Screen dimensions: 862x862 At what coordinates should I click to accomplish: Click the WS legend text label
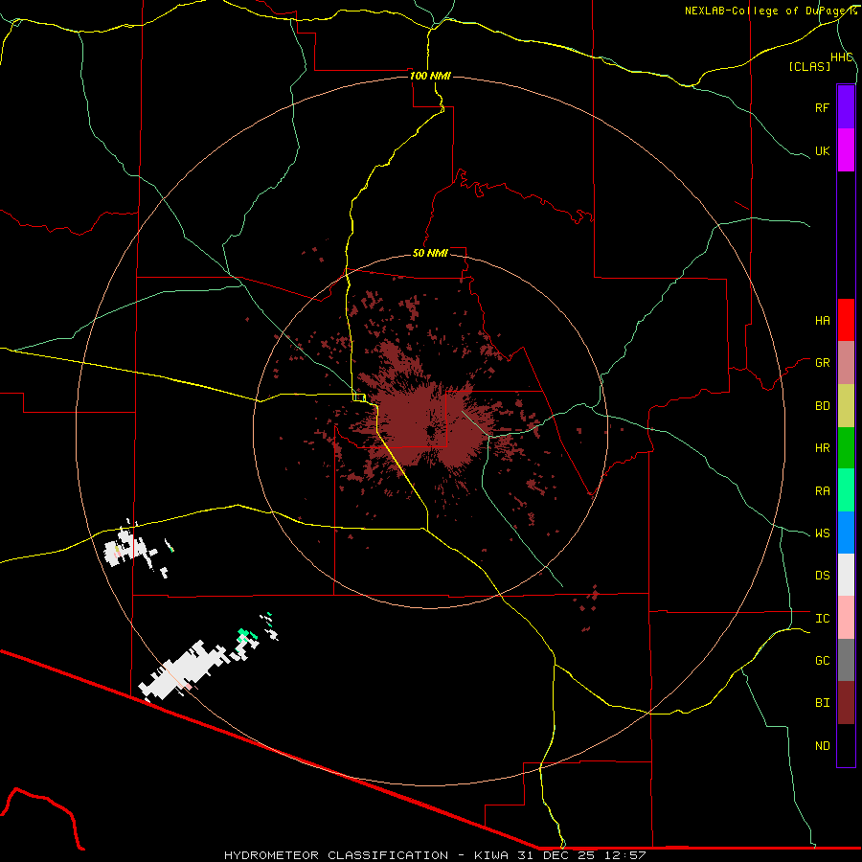point(822,533)
